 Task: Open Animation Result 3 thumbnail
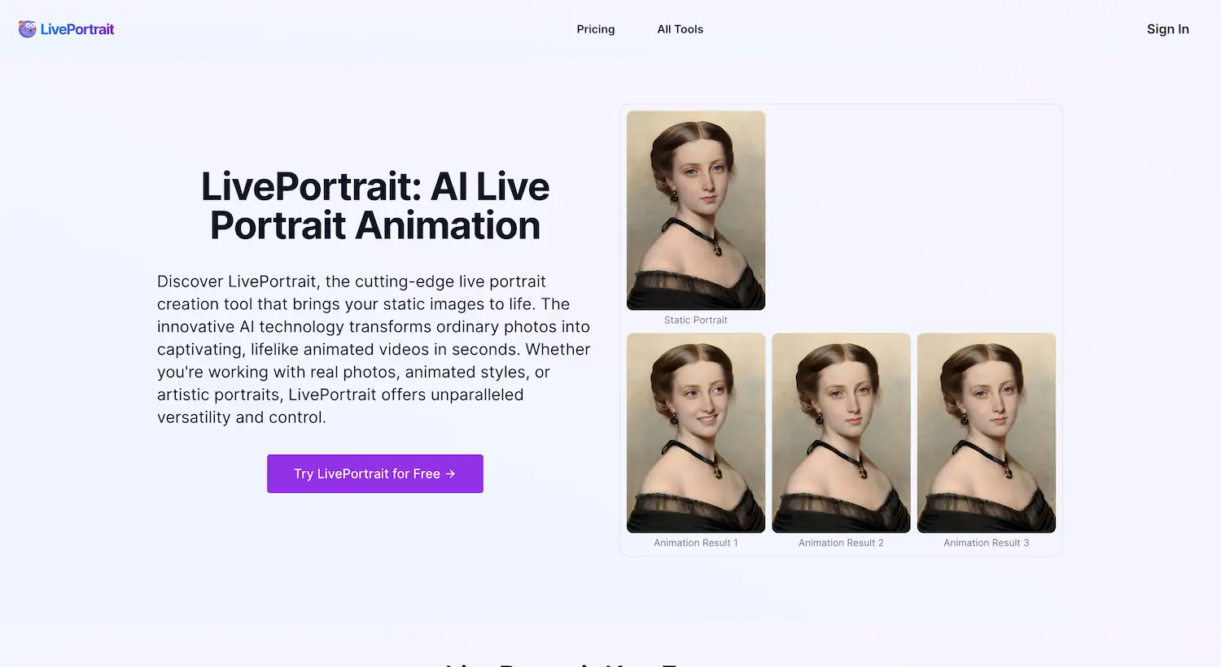[986, 432]
